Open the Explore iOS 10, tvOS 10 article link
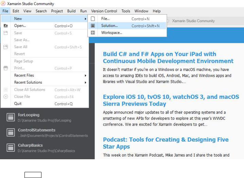This screenshot has width=244, height=178. [171, 100]
